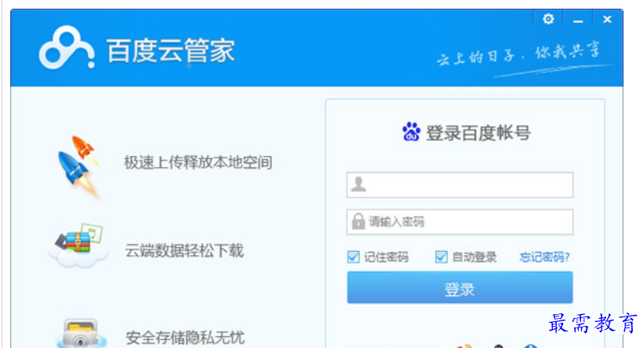Click the 极速上传释放本地空间 text
The width and height of the screenshot is (644, 348).
(x=198, y=162)
